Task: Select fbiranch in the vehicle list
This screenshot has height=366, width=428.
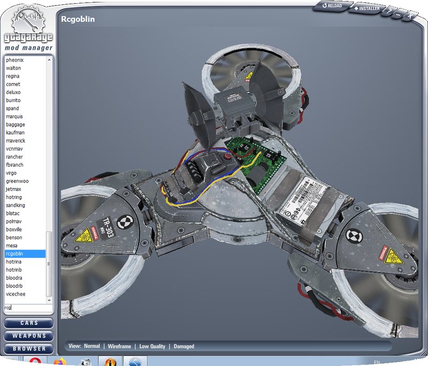Action: pos(25,165)
